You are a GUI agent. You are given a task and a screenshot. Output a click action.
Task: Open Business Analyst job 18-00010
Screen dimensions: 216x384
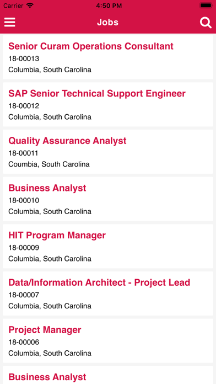point(108,199)
